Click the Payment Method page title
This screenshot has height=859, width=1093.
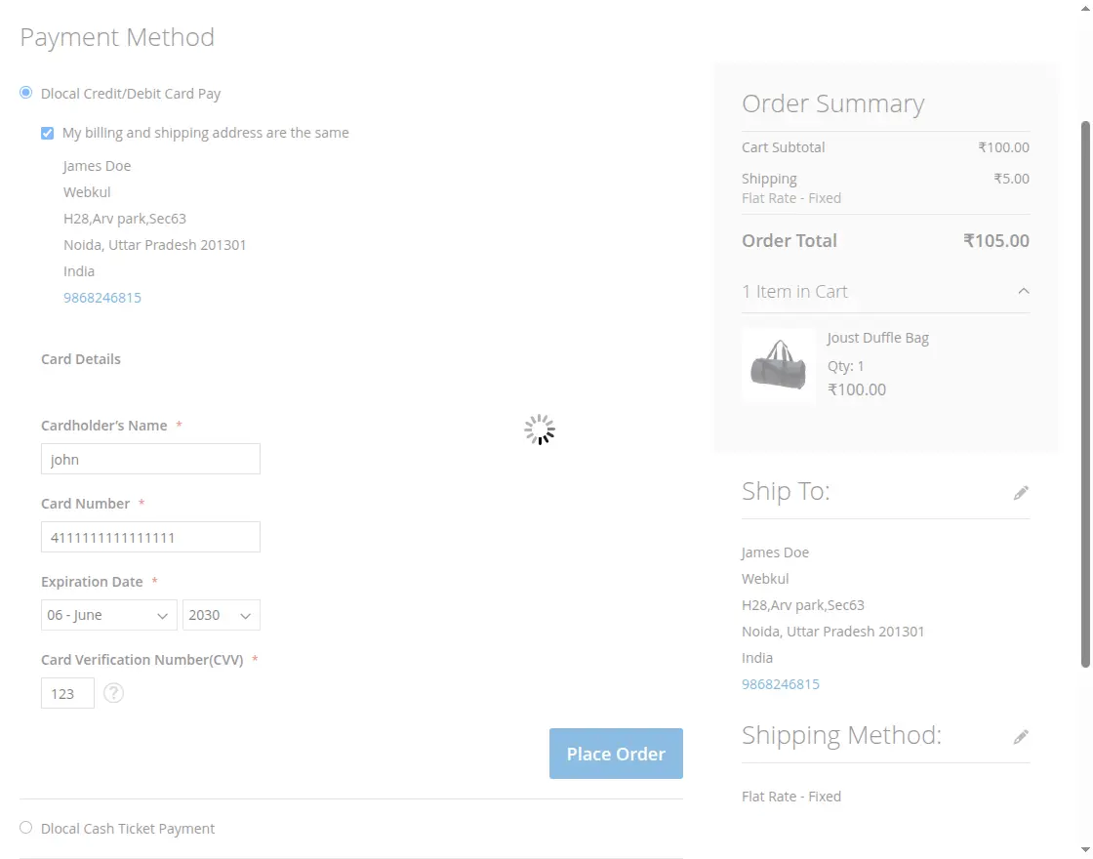[117, 37]
